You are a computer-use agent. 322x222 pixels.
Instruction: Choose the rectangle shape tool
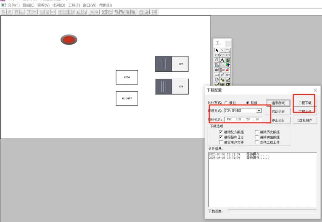coord(217,55)
